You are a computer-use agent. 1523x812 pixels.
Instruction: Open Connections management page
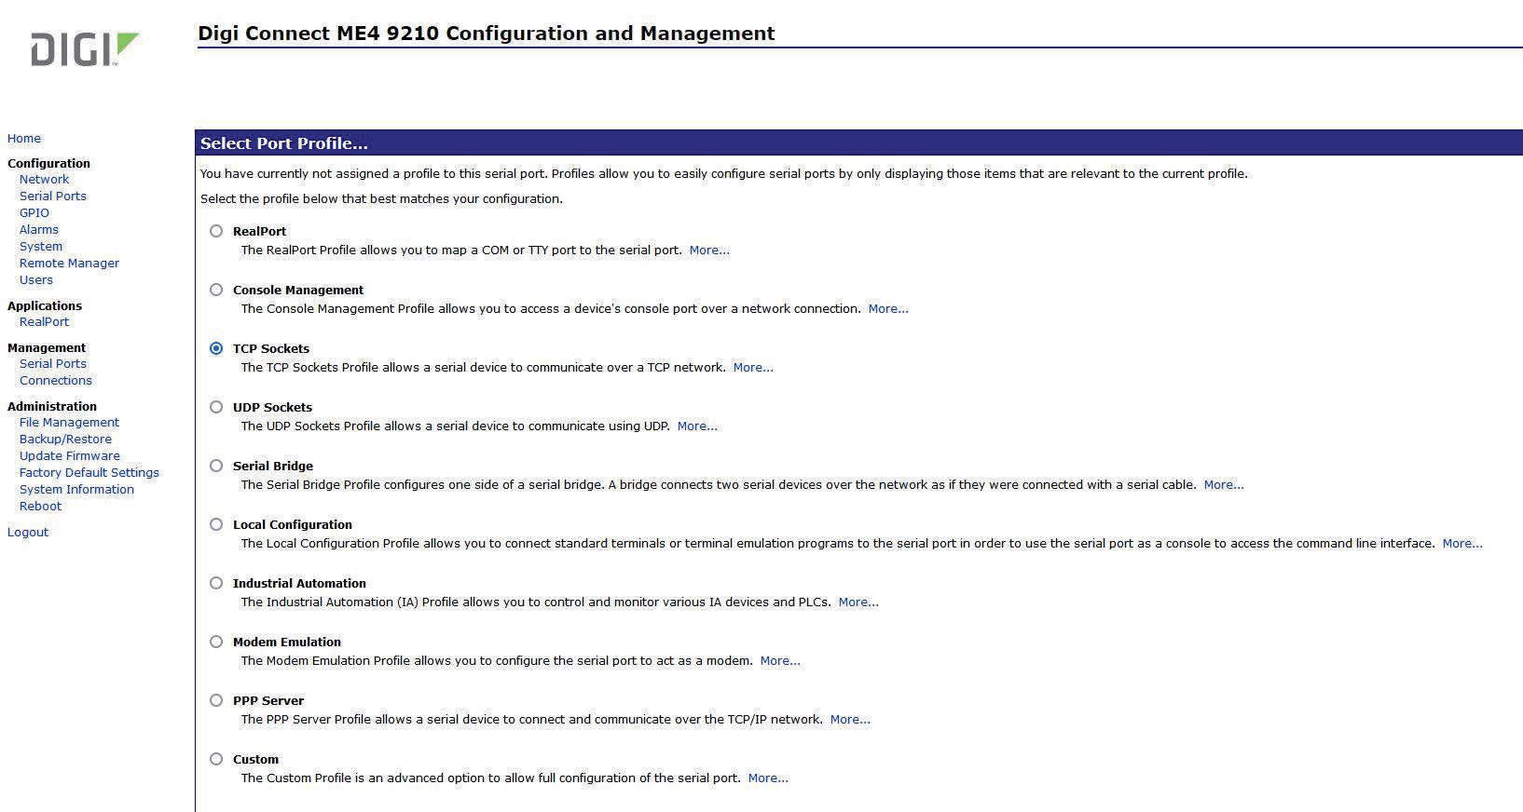(x=56, y=381)
